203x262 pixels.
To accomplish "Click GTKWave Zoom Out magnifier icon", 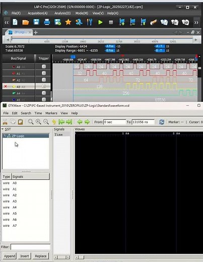I will [x=46, y=122].
